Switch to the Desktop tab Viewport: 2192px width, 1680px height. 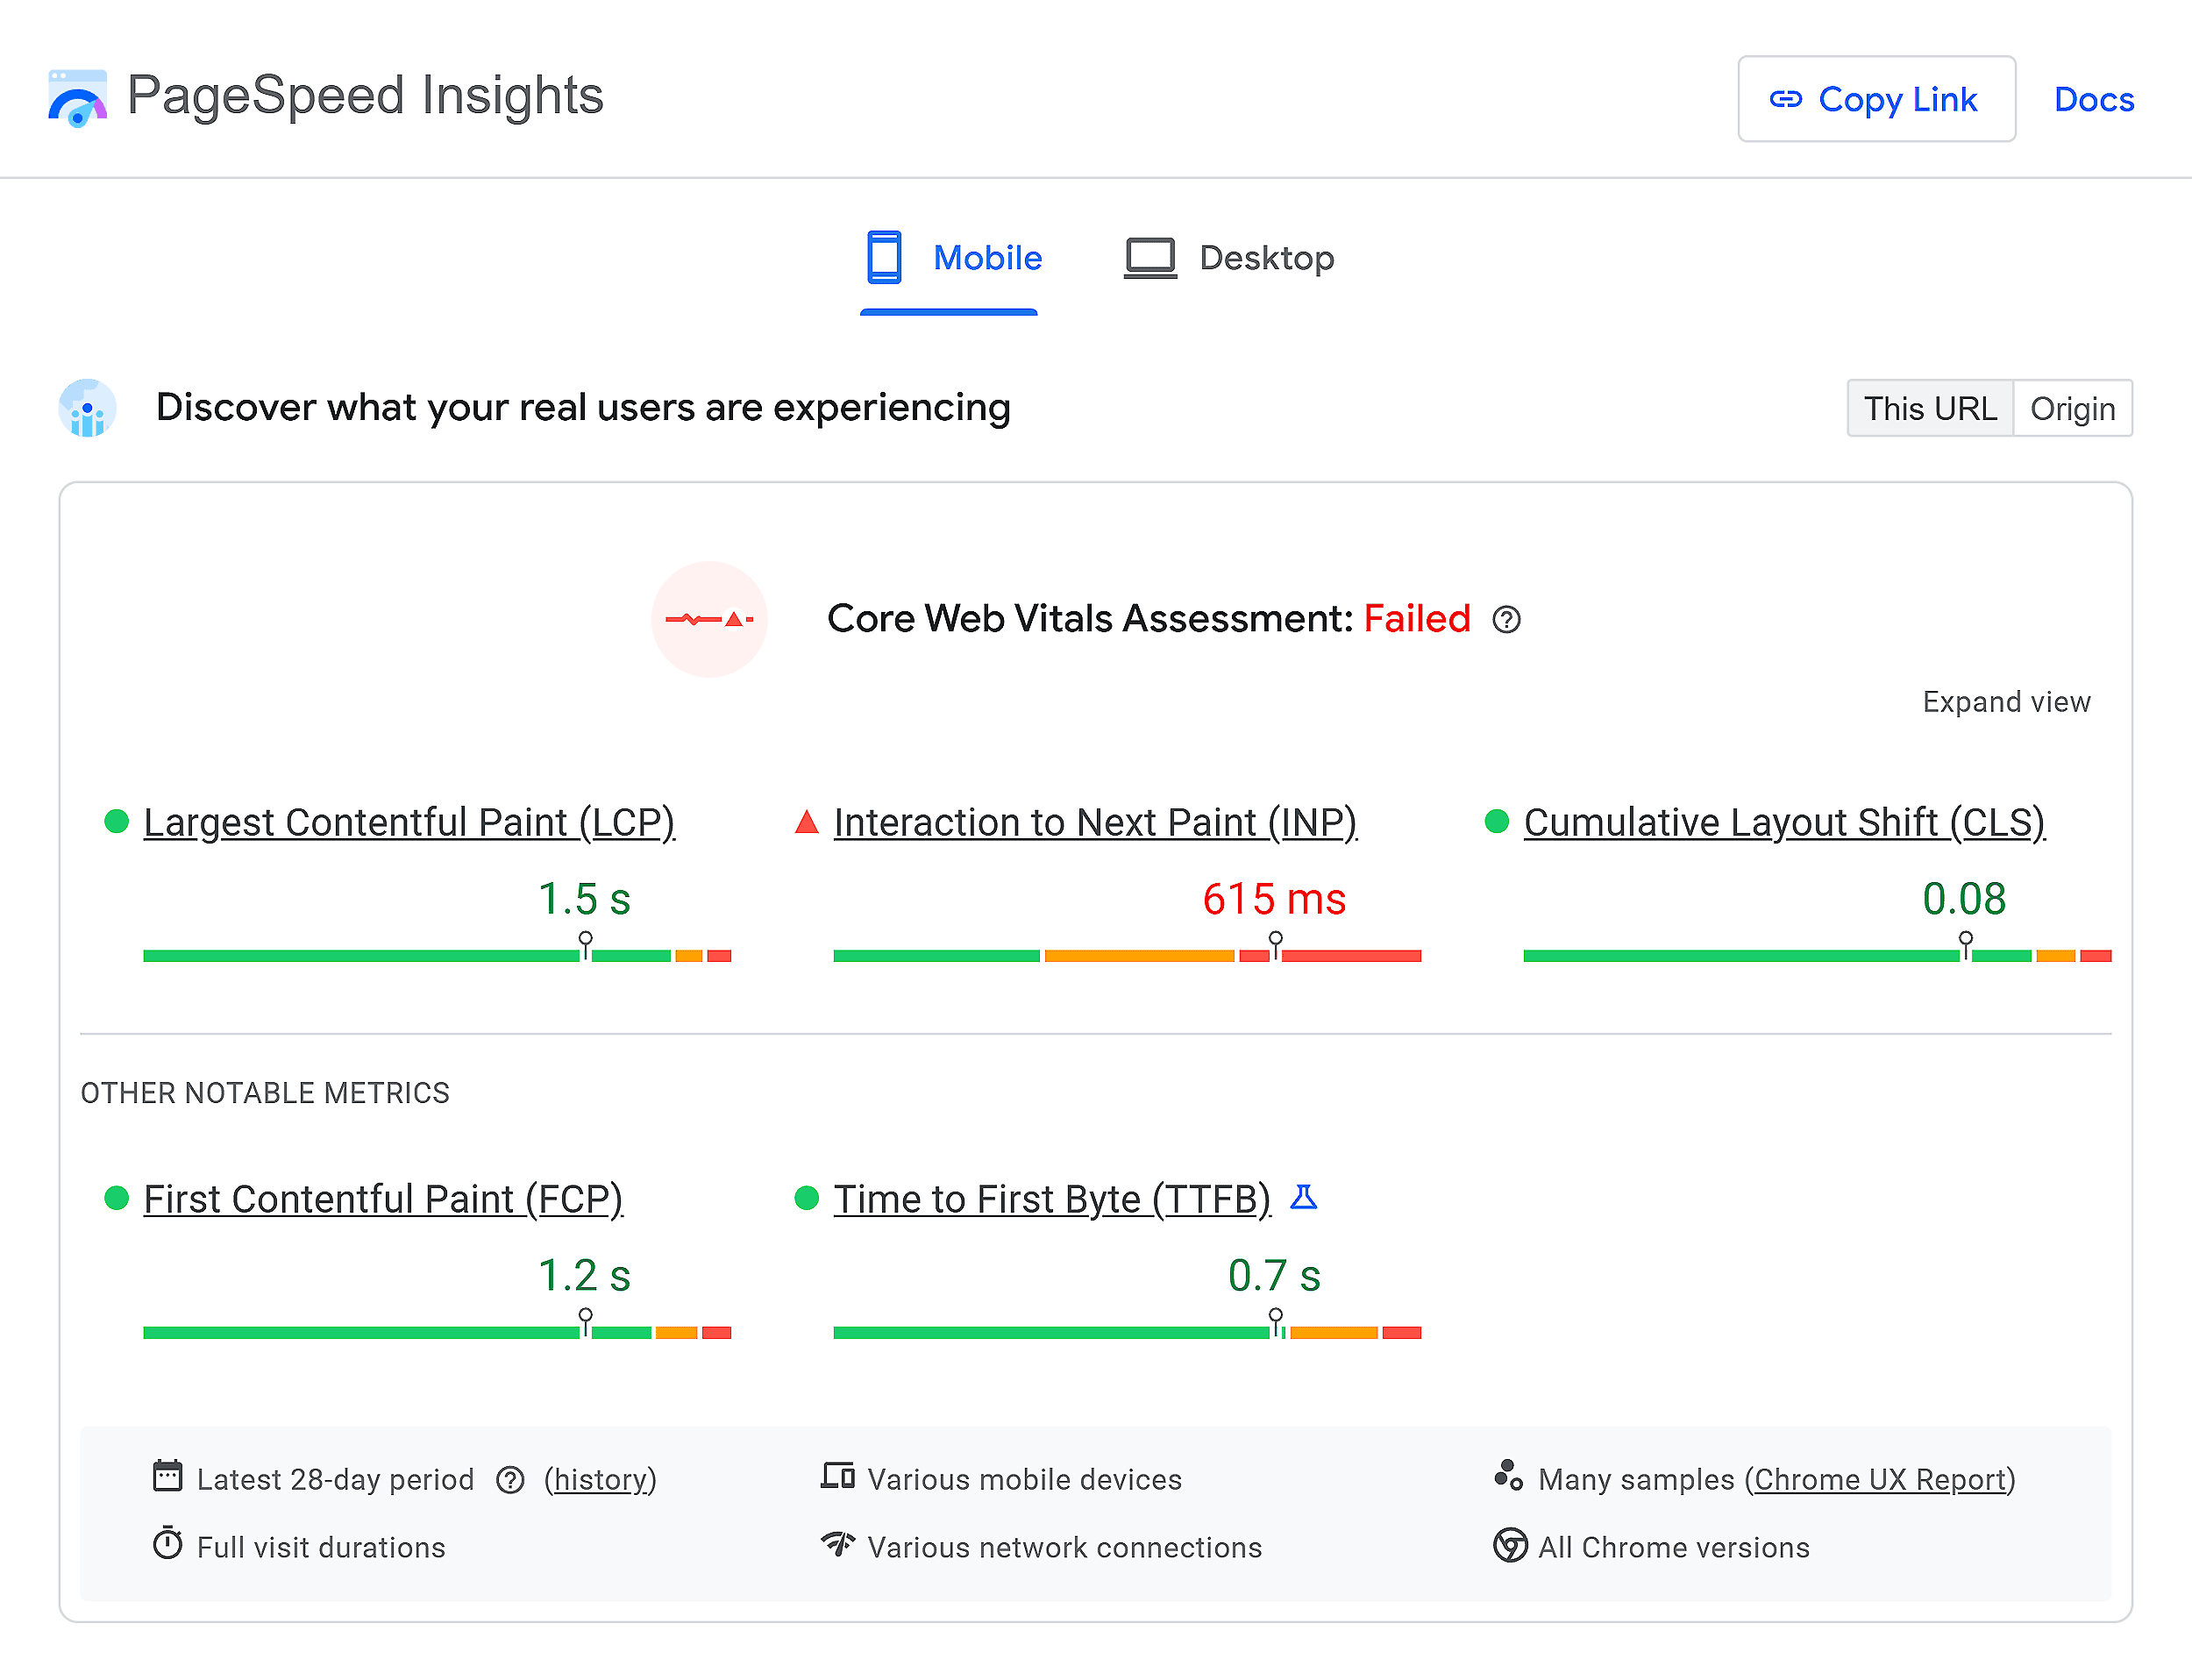pos(1267,257)
